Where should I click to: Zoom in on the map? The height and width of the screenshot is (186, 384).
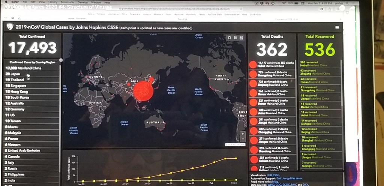tap(243, 134)
